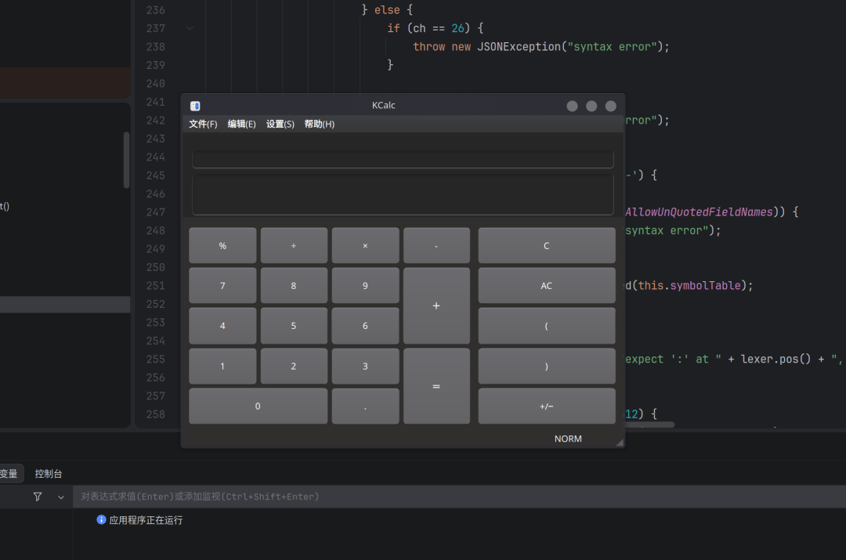This screenshot has height=560, width=846.
Task: Open the 文件(F) menu in KCalc
Action: click(x=203, y=124)
